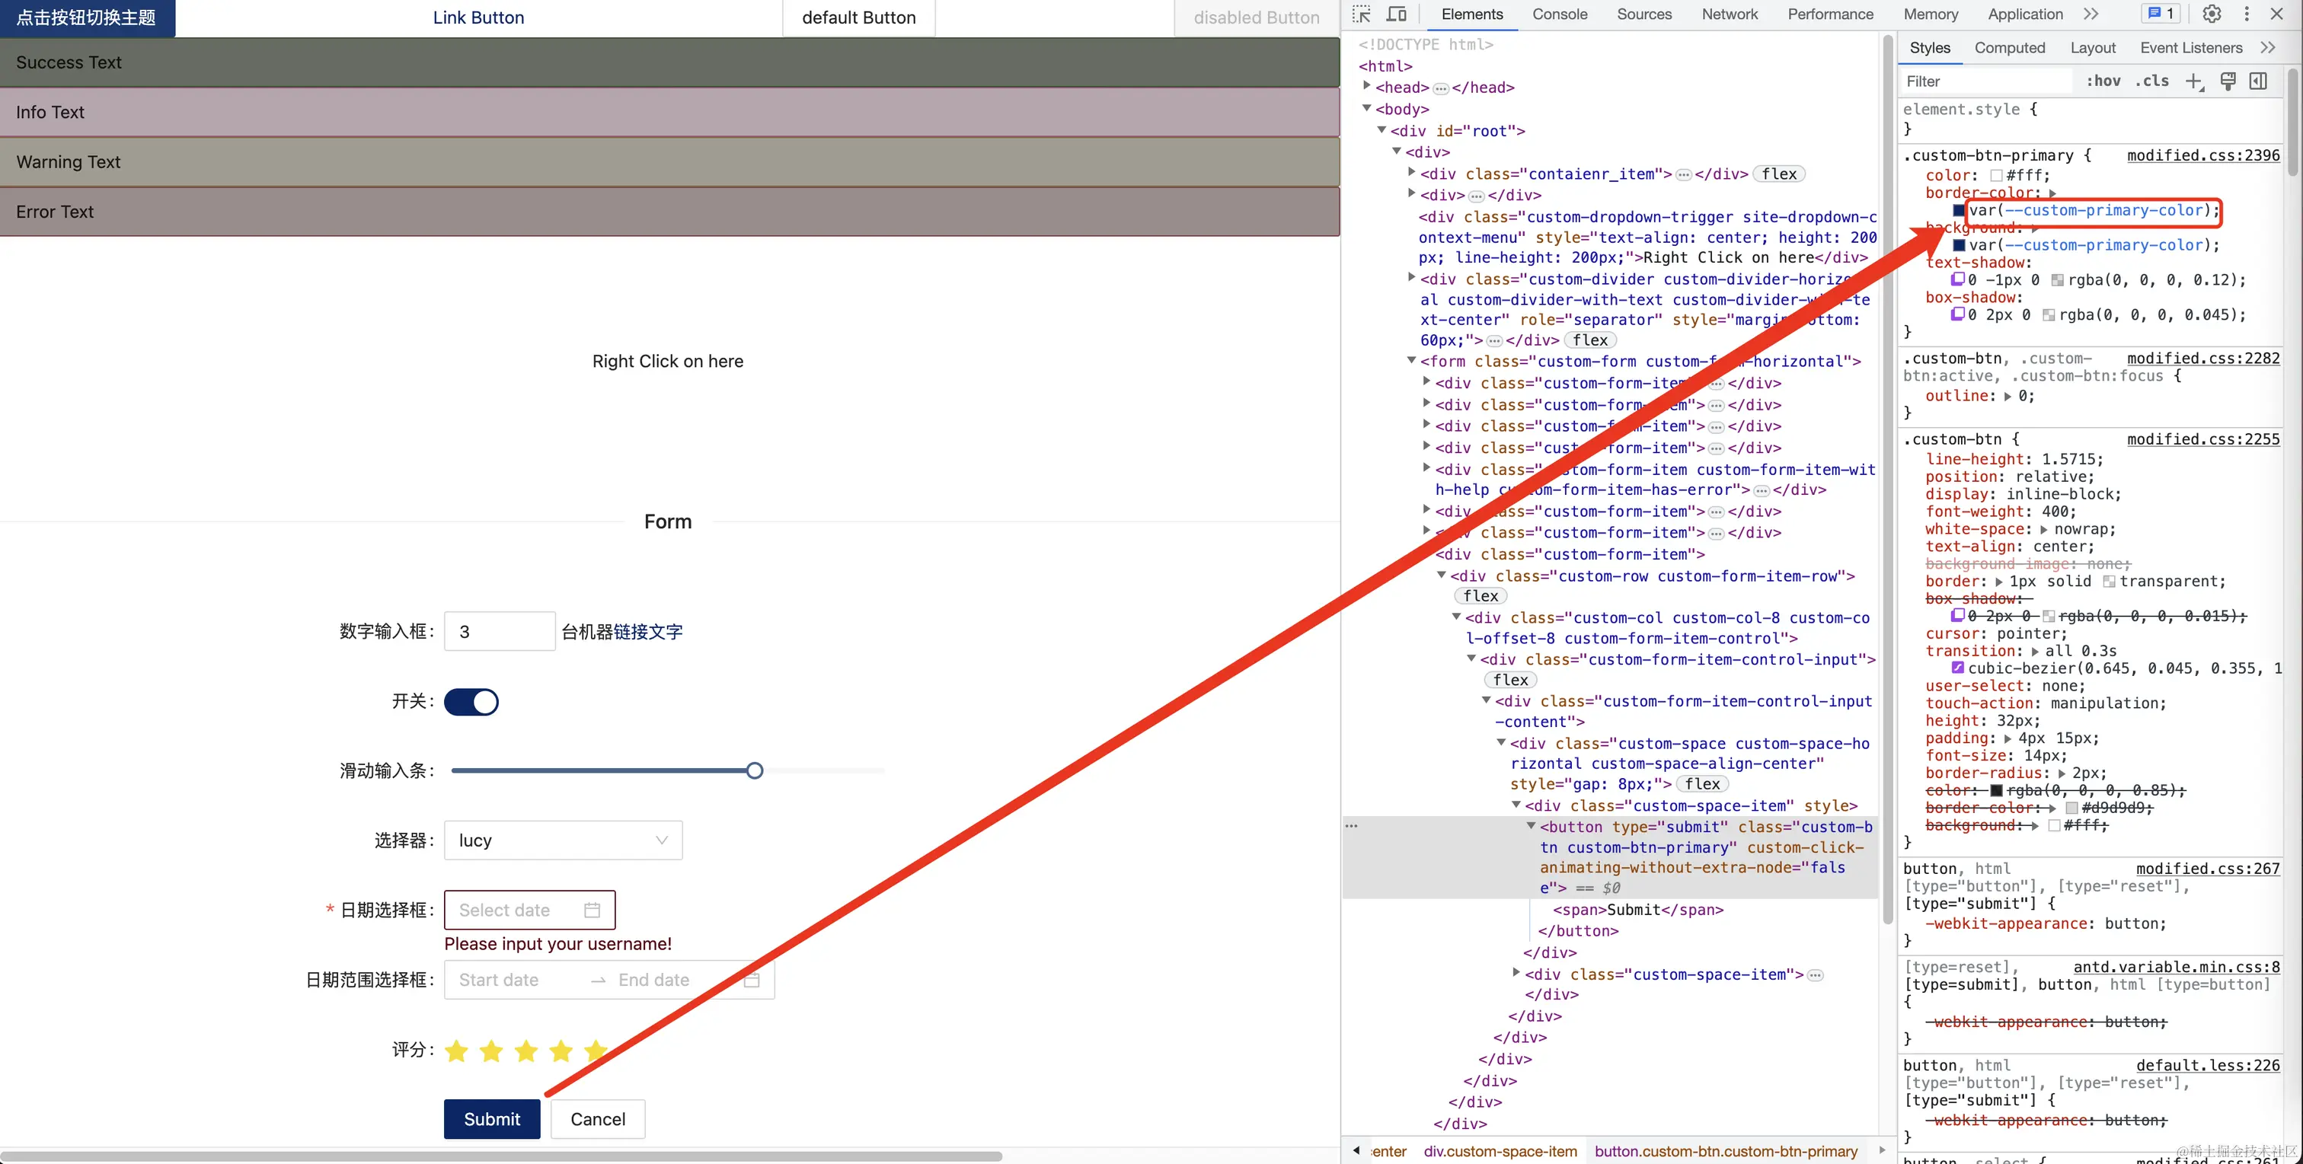Switch to the Computed tab
The image size is (2303, 1164).
coord(2011,47)
